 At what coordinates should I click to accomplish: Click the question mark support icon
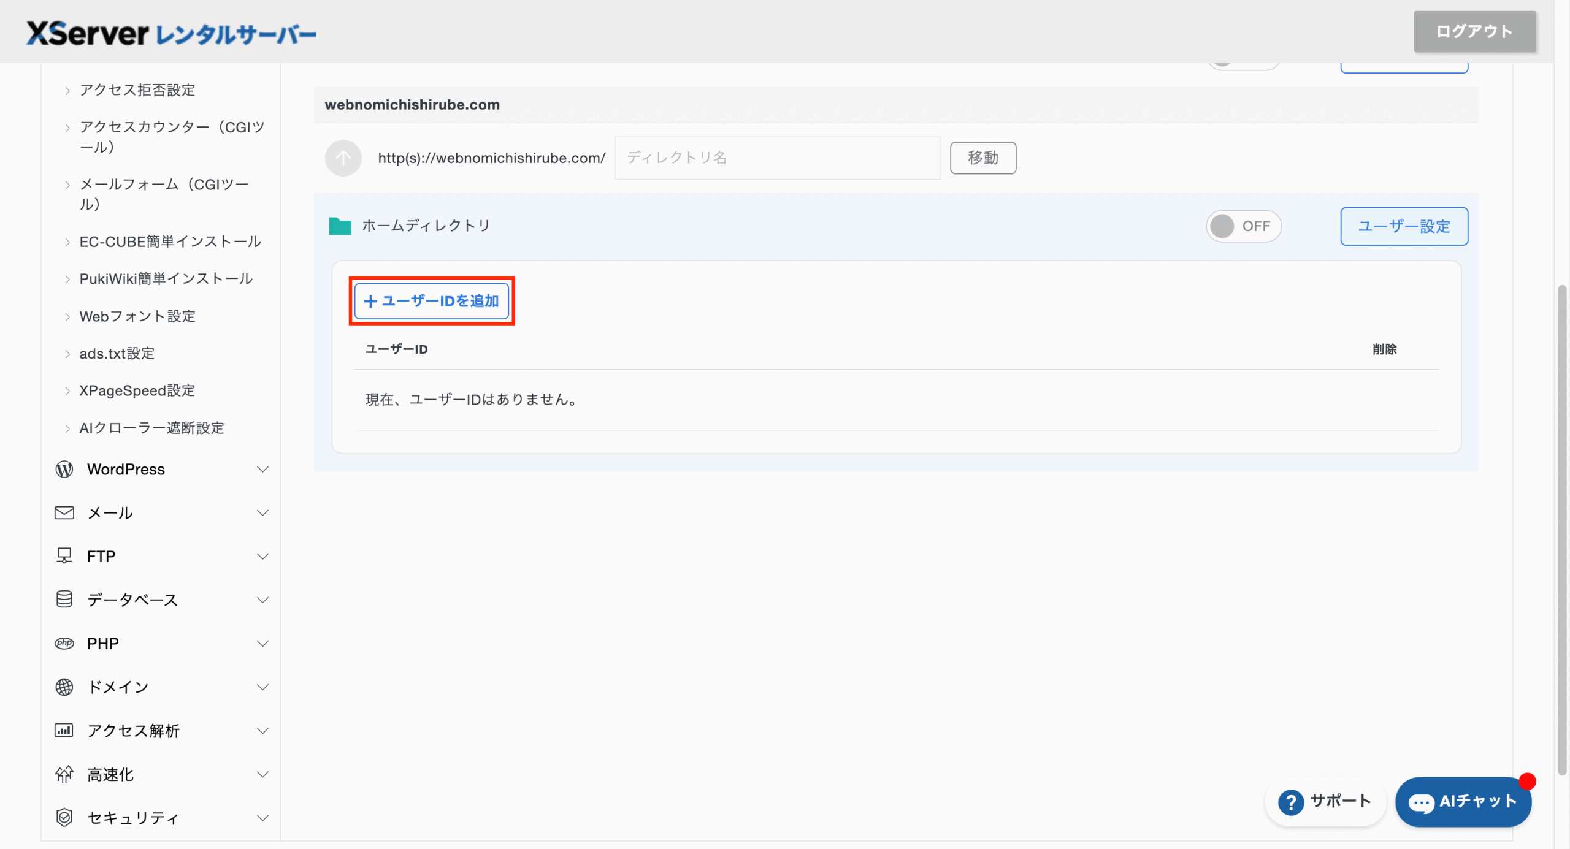pos(1291,802)
